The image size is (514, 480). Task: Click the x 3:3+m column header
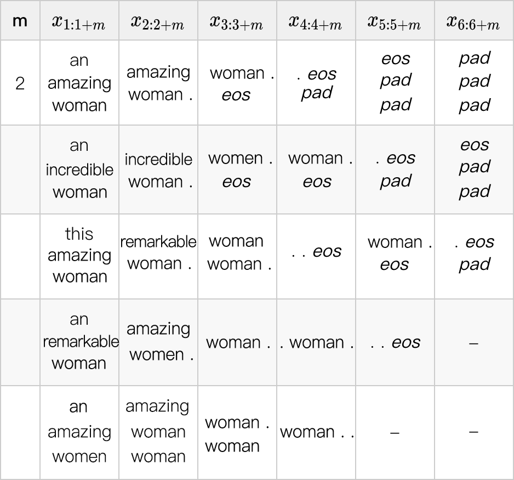pyautogui.click(x=237, y=21)
